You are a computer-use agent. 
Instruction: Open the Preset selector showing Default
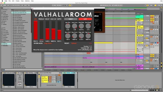(x=74, y=43)
